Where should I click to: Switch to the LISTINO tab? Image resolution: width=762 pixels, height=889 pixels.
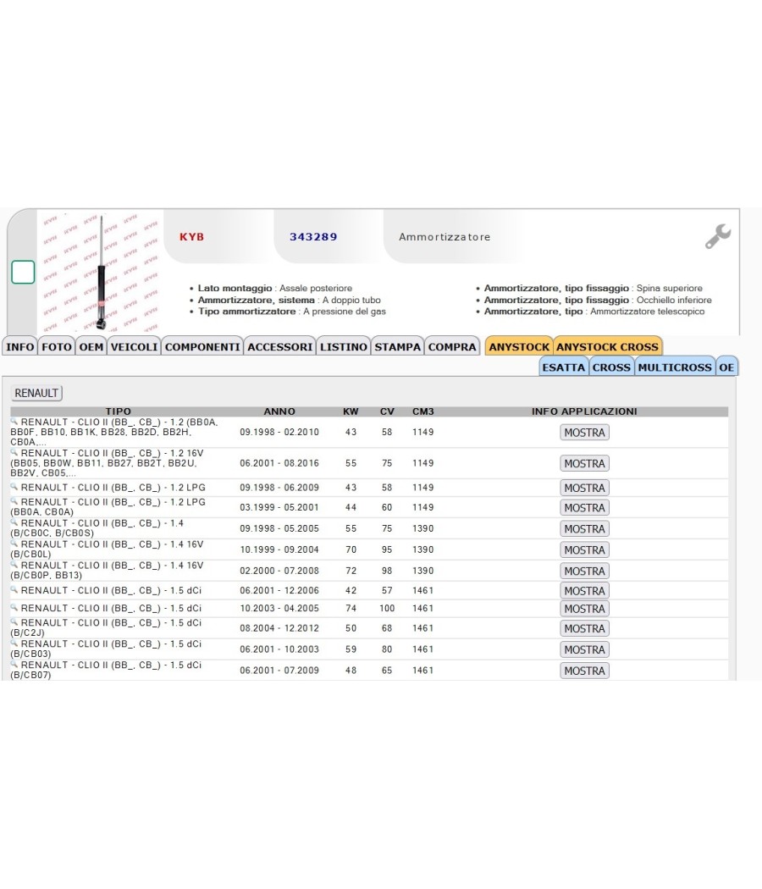pyautogui.click(x=344, y=347)
